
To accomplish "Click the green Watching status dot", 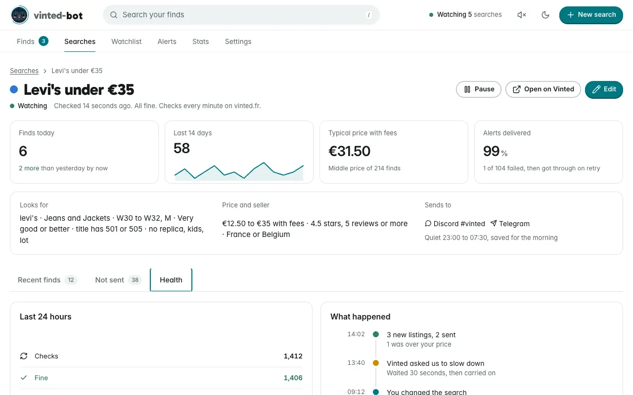I will [12, 106].
